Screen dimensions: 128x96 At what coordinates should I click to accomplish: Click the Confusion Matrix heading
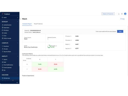click(27, 54)
